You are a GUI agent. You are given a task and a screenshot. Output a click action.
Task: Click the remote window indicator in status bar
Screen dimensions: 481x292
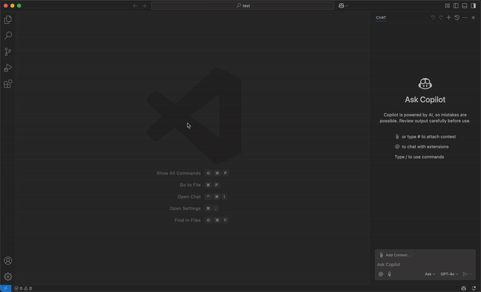5,288
